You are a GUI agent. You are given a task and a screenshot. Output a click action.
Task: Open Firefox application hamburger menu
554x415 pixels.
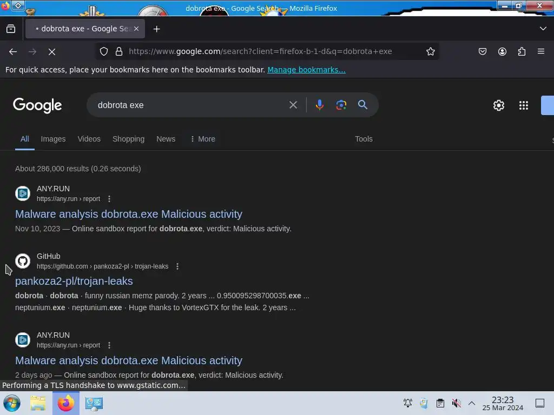[x=541, y=51]
